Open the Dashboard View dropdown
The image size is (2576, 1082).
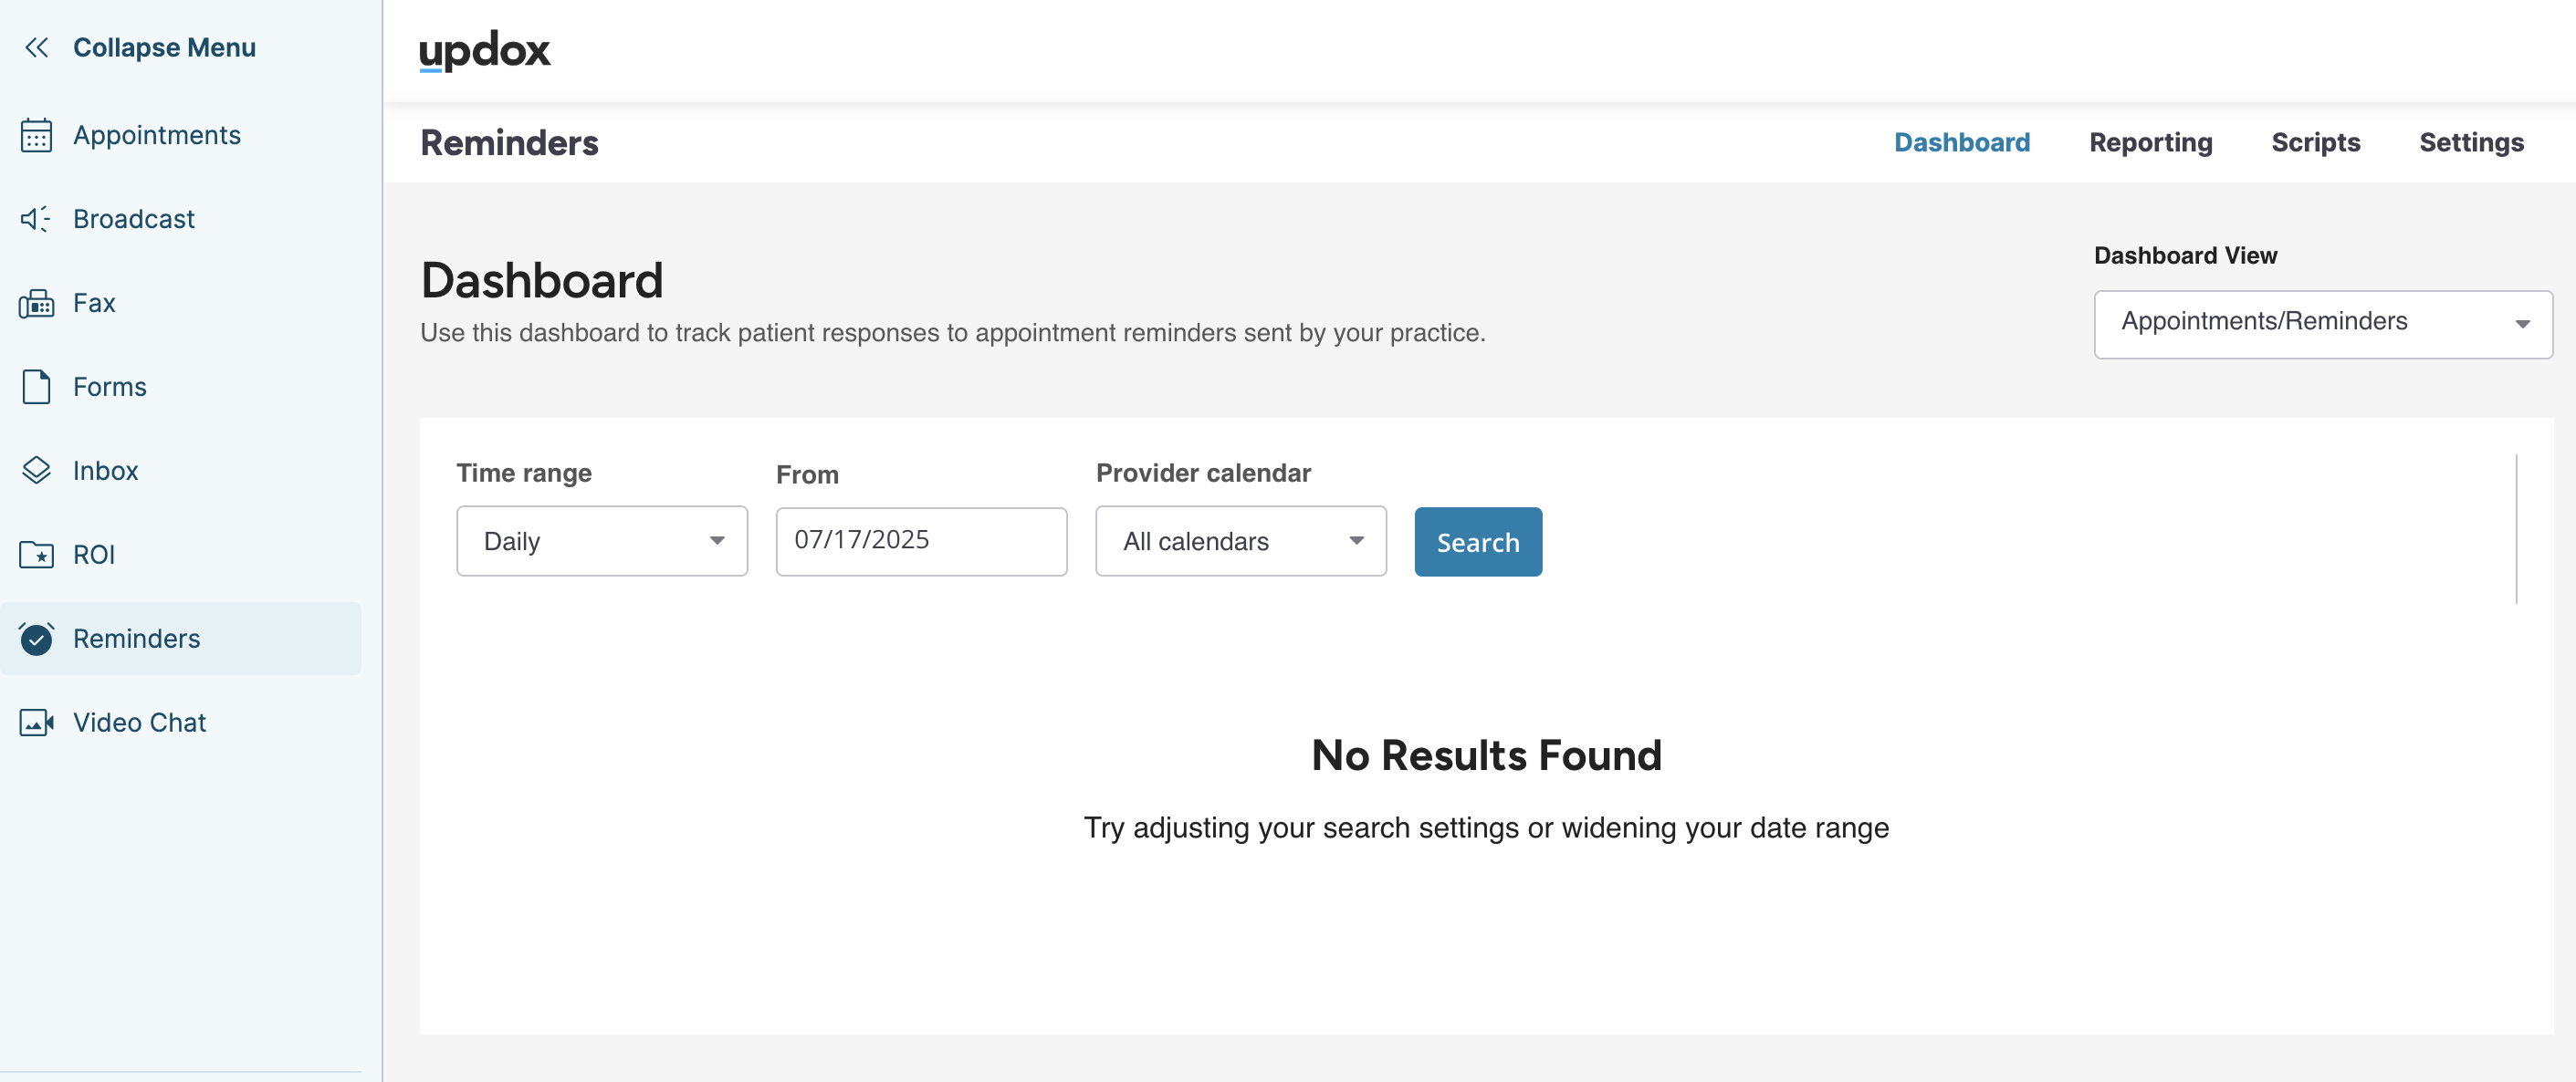pyautogui.click(x=2322, y=324)
